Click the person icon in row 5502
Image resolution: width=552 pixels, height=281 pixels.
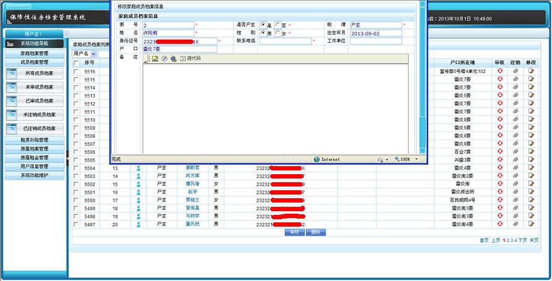[x=139, y=184]
